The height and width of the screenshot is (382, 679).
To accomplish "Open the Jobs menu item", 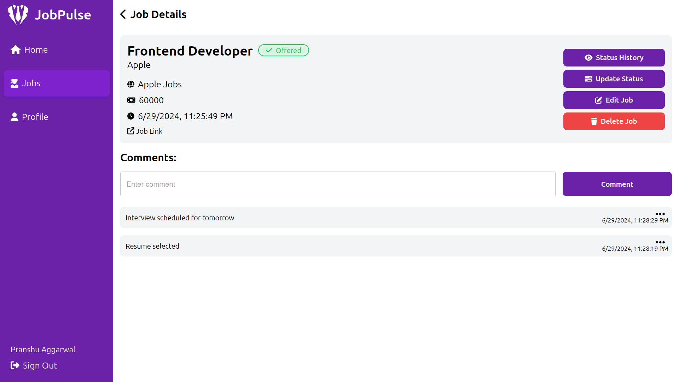I will pyautogui.click(x=57, y=83).
